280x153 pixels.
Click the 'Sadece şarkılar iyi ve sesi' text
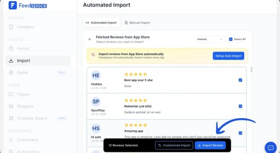click(x=142, y=112)
